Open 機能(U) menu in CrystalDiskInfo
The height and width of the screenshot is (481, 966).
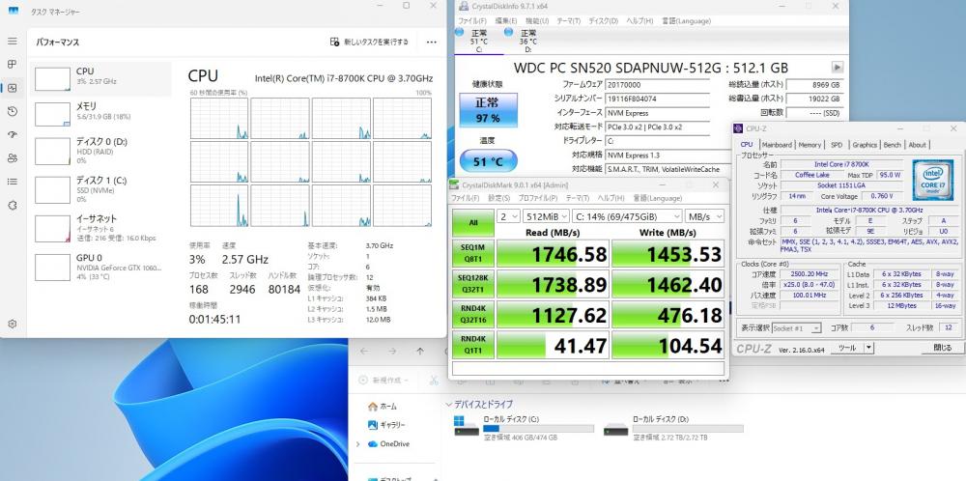click(536, 21)
